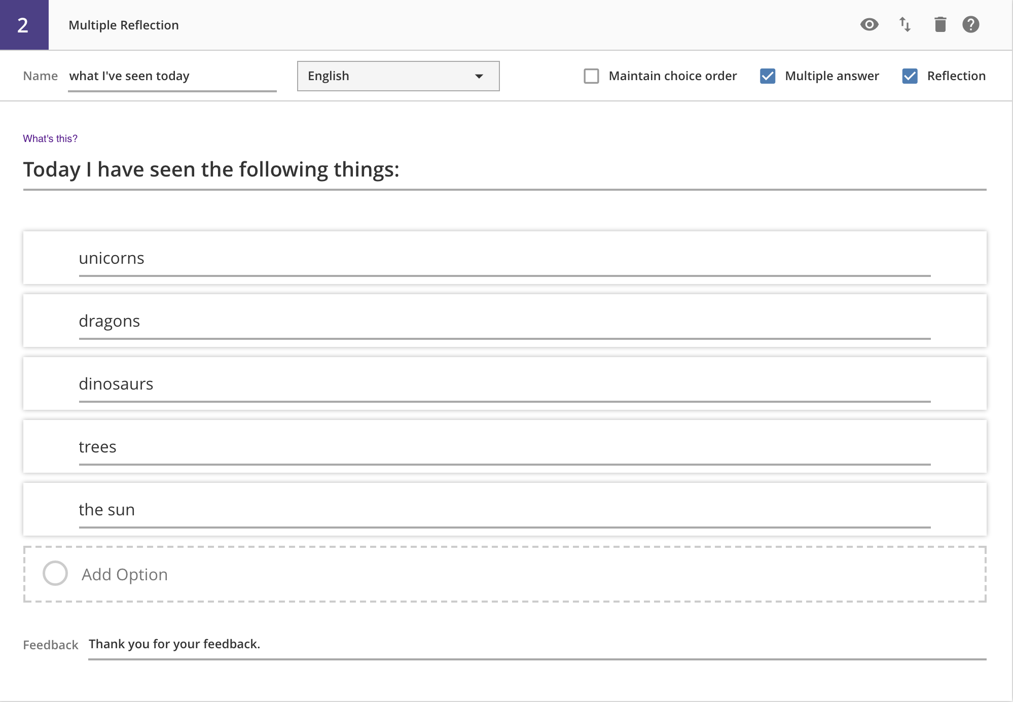1013x702 pixels.
Task: Uncheck the Multiple answer checkbox
Action: 768,76
